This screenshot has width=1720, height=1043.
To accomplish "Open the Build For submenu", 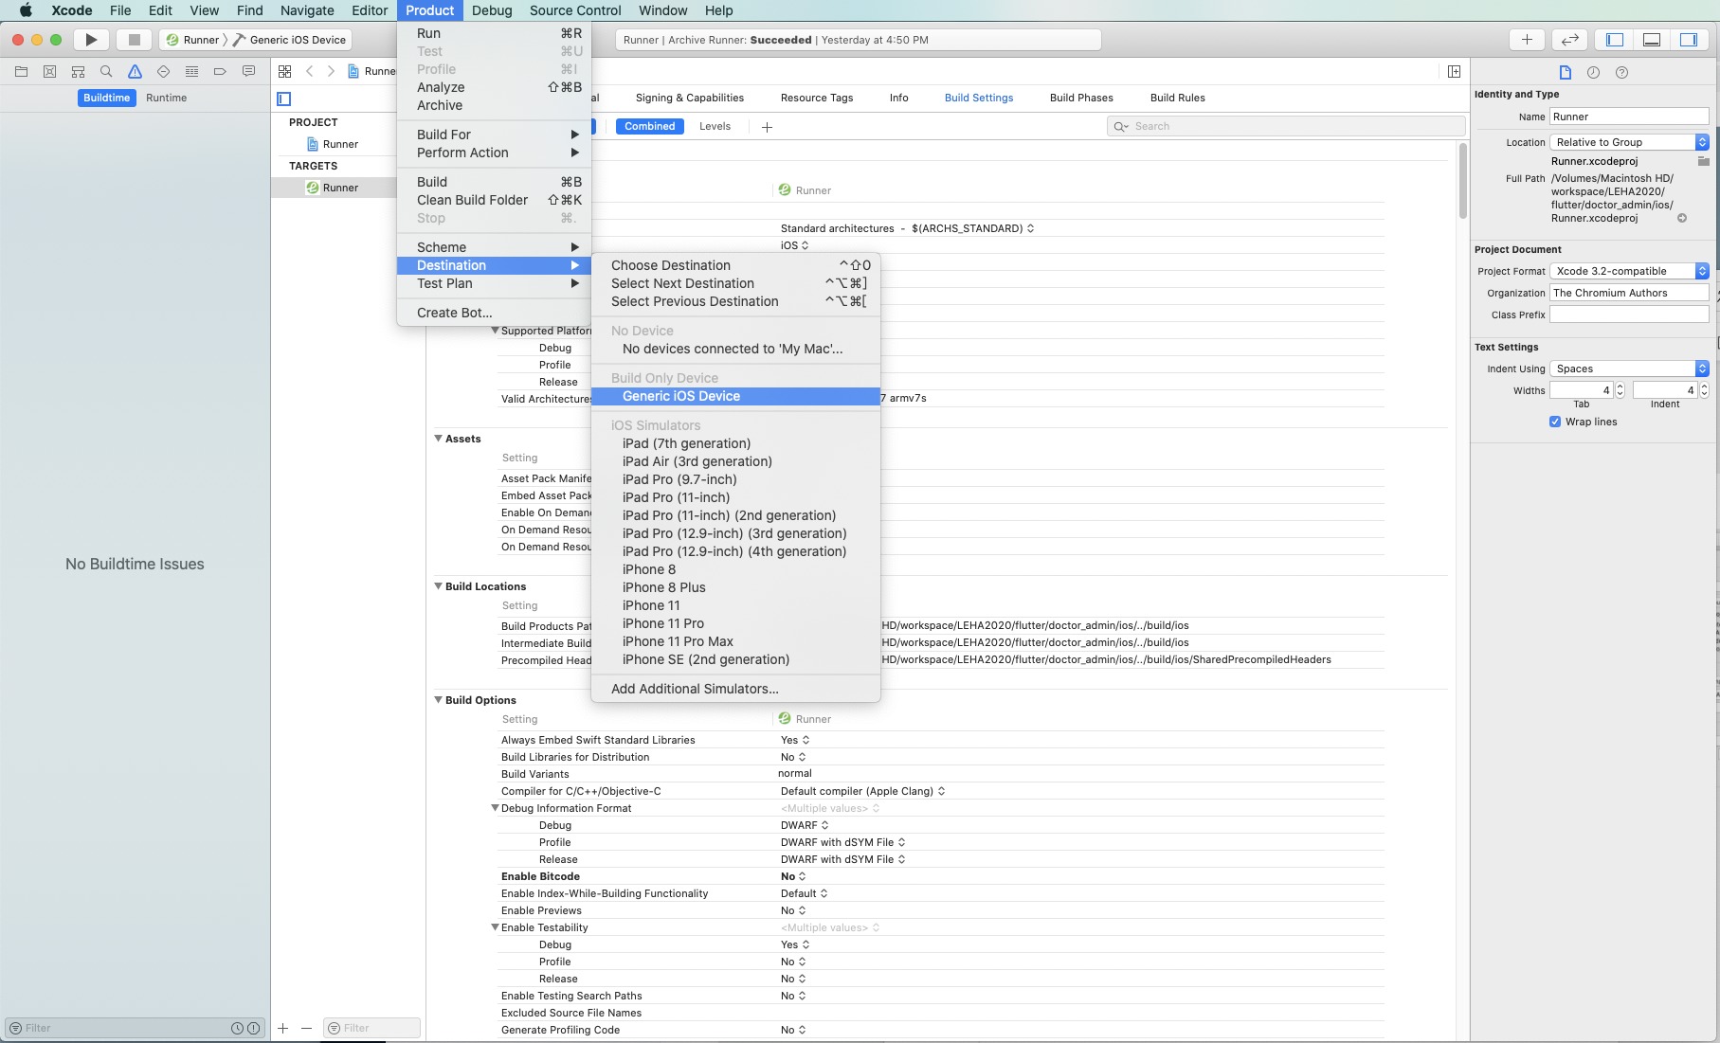I will pyautogui.click(x=494, y=135).
